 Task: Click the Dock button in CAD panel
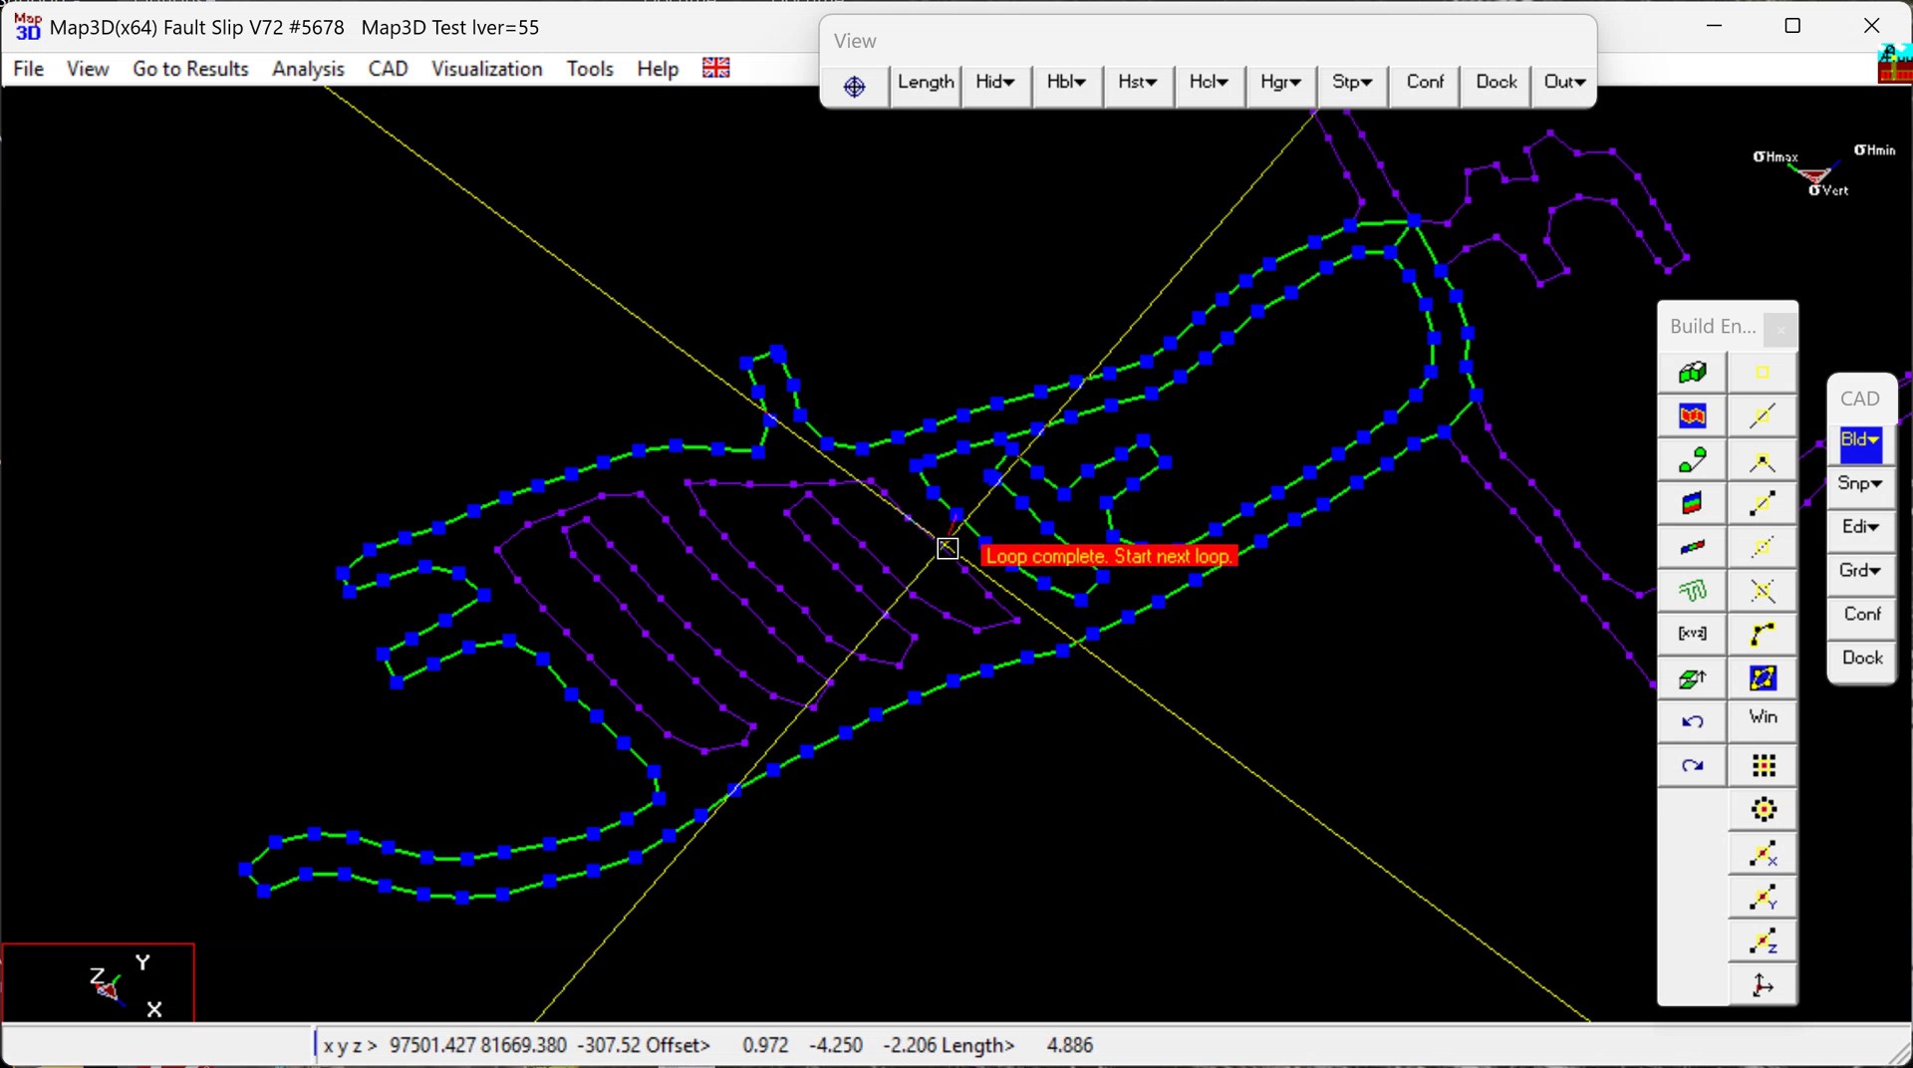click(x=1861, y=658)
